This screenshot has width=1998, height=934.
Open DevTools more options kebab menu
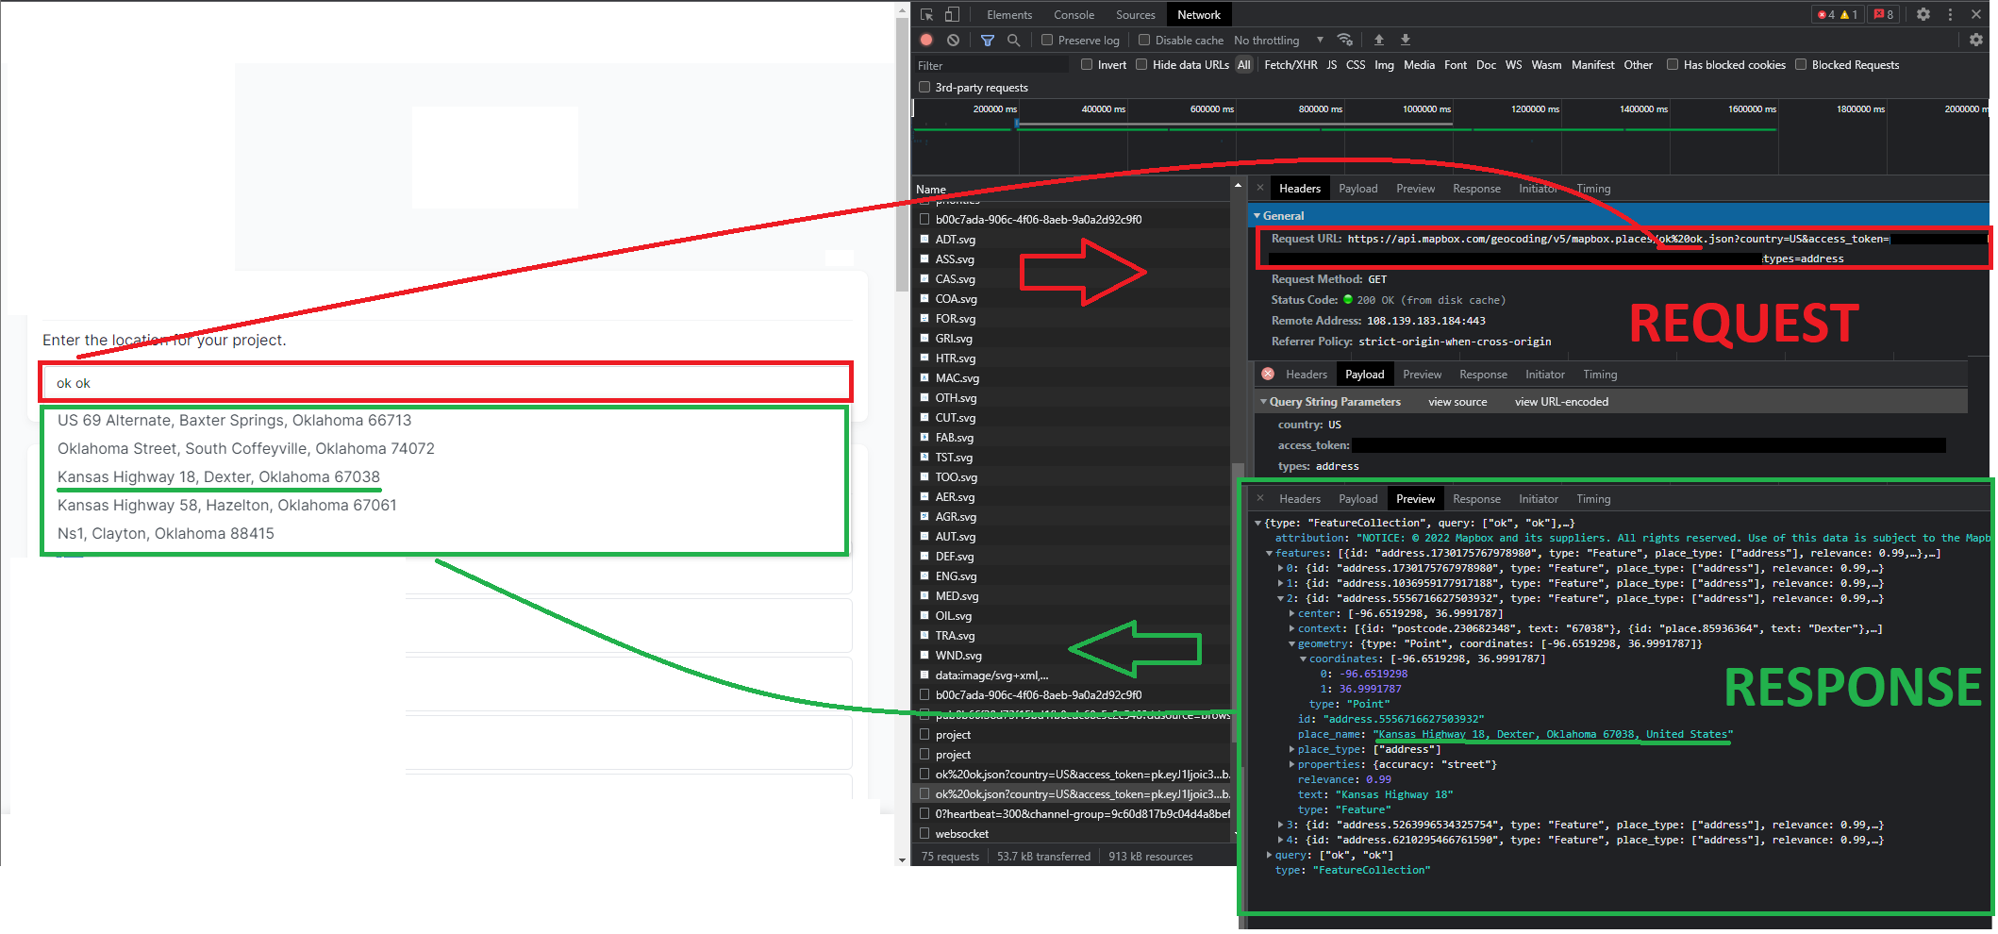[x=1949, y=14]
